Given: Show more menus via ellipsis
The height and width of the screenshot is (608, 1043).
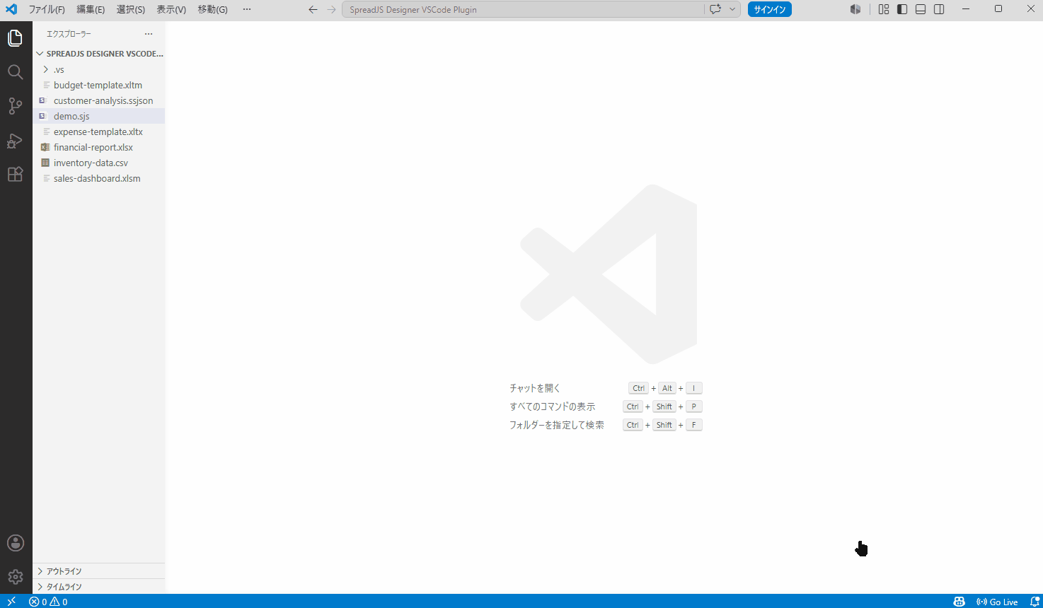Looking at the screenshot, I should [x=247, y=9].
